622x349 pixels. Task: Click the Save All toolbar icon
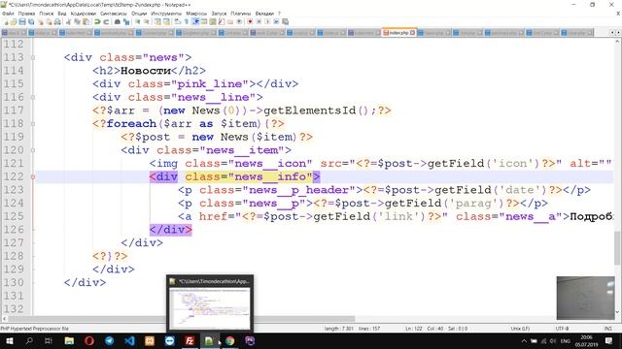(31, 21)
